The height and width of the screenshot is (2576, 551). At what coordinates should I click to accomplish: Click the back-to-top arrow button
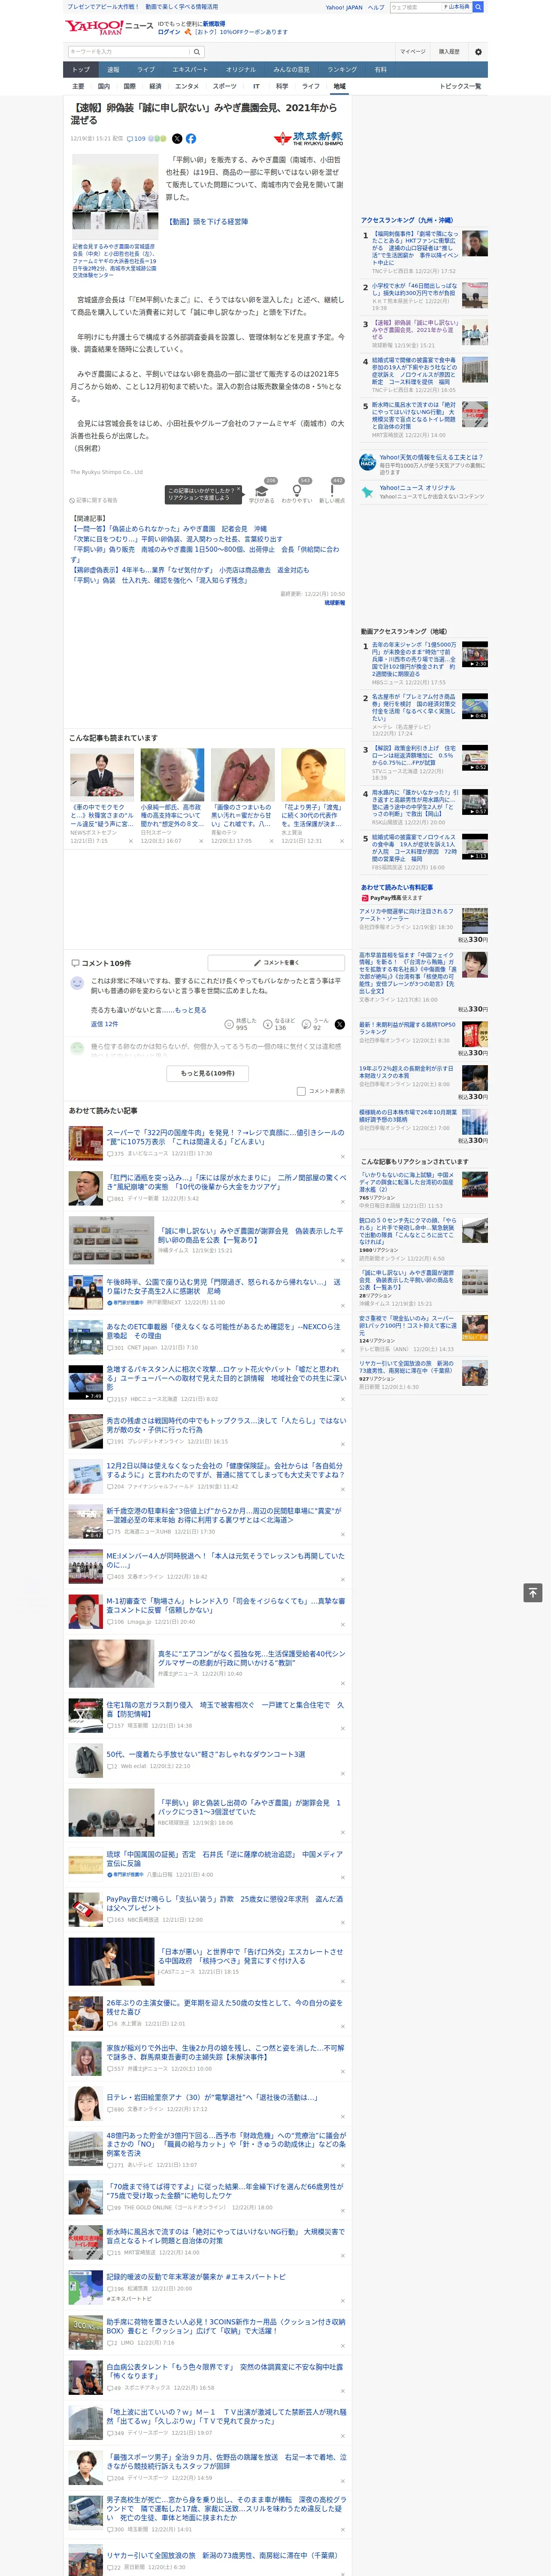[533, 1592]
